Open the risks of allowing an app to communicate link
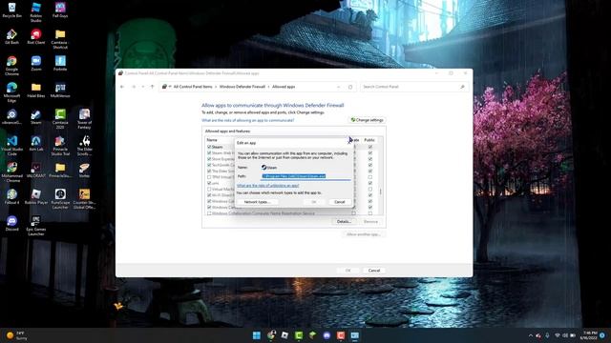The width and height of the screenshot is (611, 343). (248, 120)
